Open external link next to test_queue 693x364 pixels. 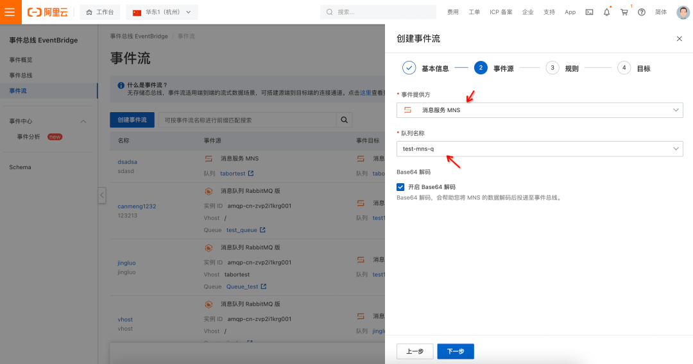[262, 230]
